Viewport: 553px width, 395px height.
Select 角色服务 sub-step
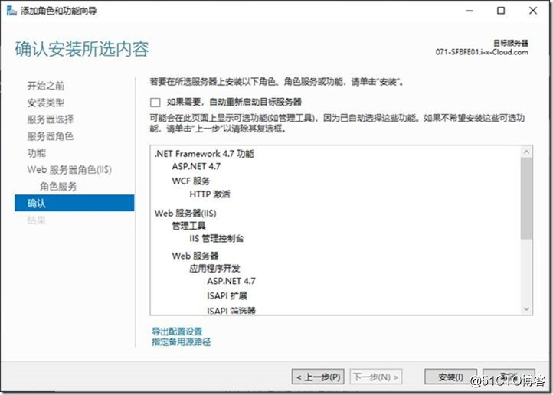pyautogui.click(x=58, y=187)
